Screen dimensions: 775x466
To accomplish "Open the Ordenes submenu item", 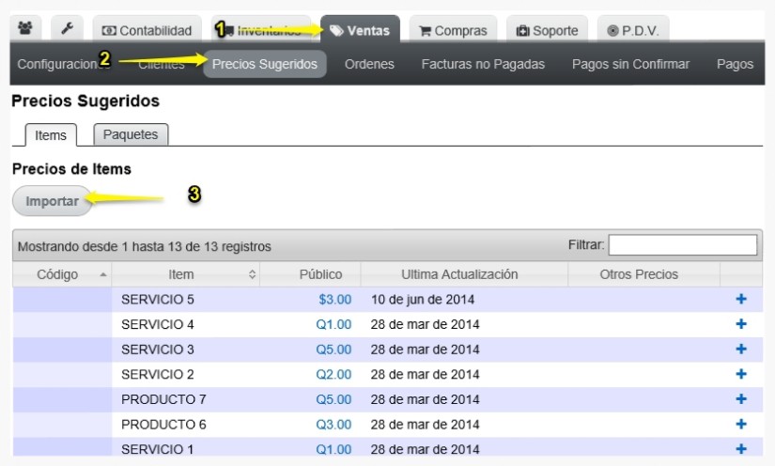I will [x=369, y=64].
